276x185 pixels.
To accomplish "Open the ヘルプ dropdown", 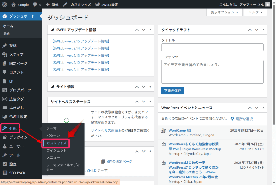I will pos(256,12).
